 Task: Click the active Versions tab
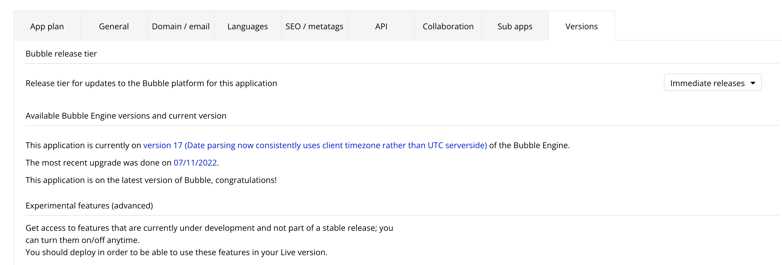581,26
